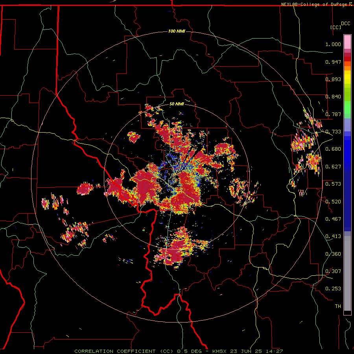Select the 0.627 scale value
Screen dimensions: 354x354
click(333, 167)
